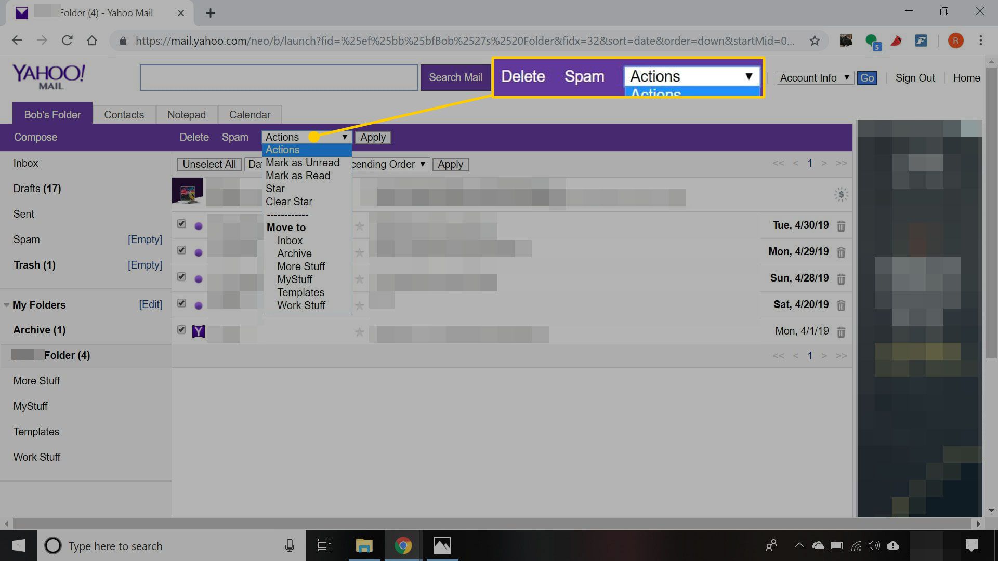Uncheck the Sat, 4/20/19 message checkbox

[181, 303]
